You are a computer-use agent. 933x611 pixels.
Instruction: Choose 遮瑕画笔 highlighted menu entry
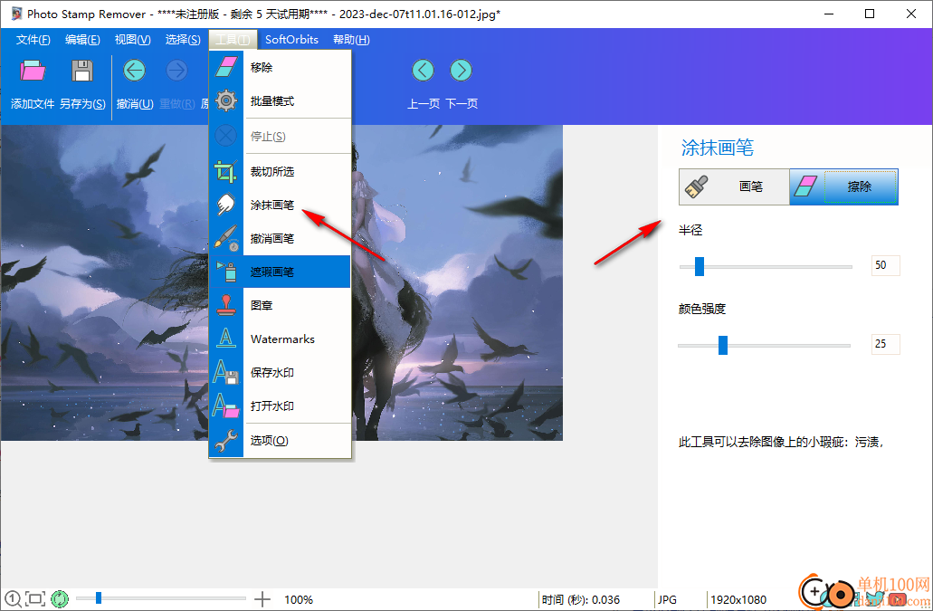point(280,272)
